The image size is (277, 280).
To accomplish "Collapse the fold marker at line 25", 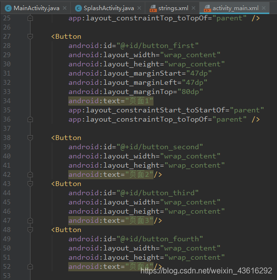I will [x=31, y=18].
